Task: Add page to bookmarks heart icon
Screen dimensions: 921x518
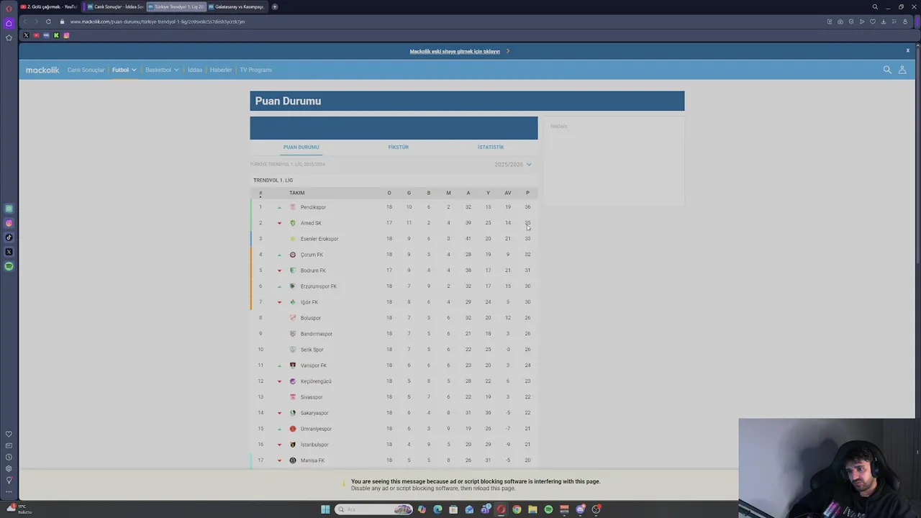Action: point(873,22)
